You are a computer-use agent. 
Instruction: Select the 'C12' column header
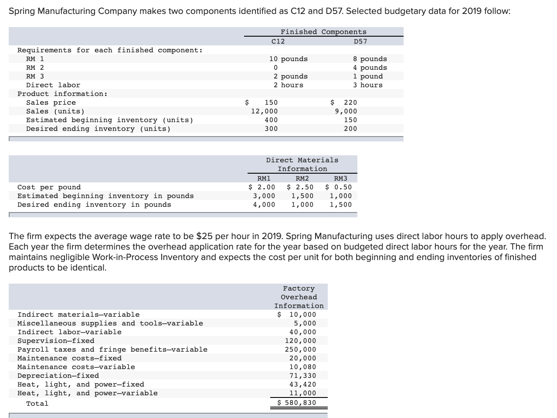278,41
